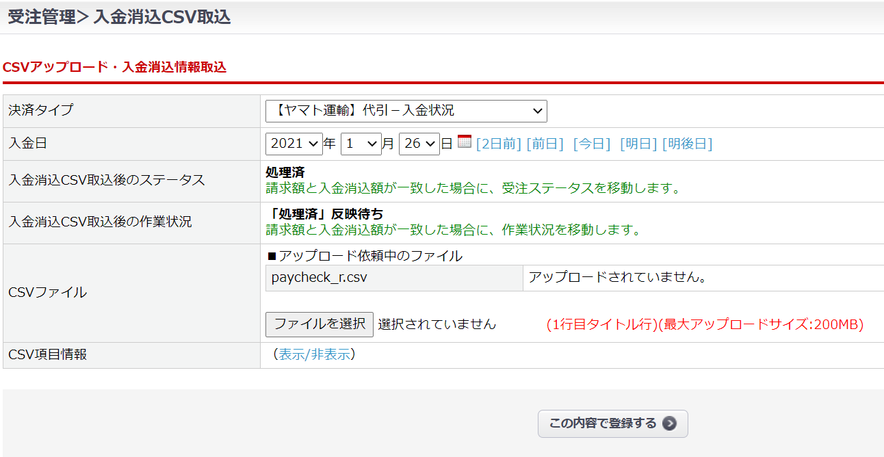Click the 受注管理> 入金消込CSV取込 page heading
The image size is (884, 457).
pyautogui.click(x=119, y=18)
